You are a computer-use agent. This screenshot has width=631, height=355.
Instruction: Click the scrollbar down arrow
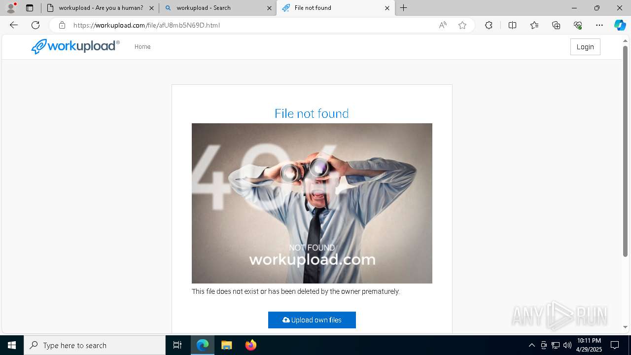click(x=625, y=327)
